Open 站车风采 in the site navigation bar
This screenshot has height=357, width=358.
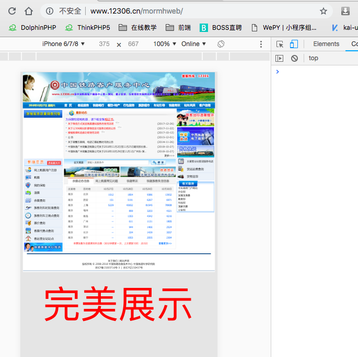[x=190, y=105]
